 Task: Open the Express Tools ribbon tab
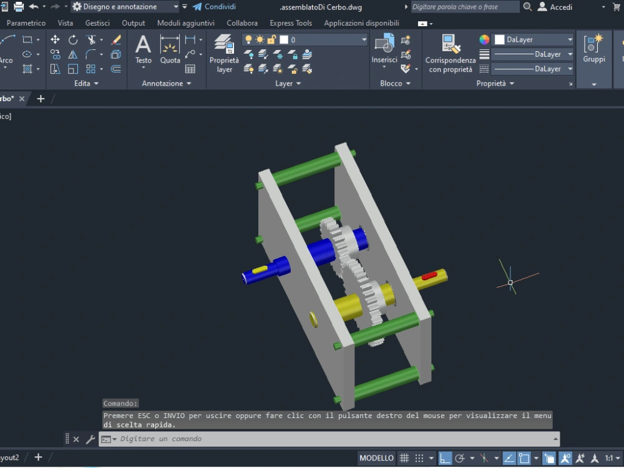click(291, 22)
